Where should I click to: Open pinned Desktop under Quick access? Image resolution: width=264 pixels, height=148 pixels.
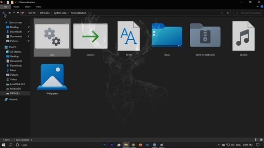click(14, 27)
